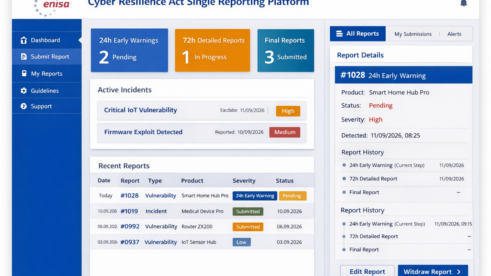This screenshot has width=491, height=276.
Task: Click the Witdraw Report button
Action: click(x=433, y=271)
